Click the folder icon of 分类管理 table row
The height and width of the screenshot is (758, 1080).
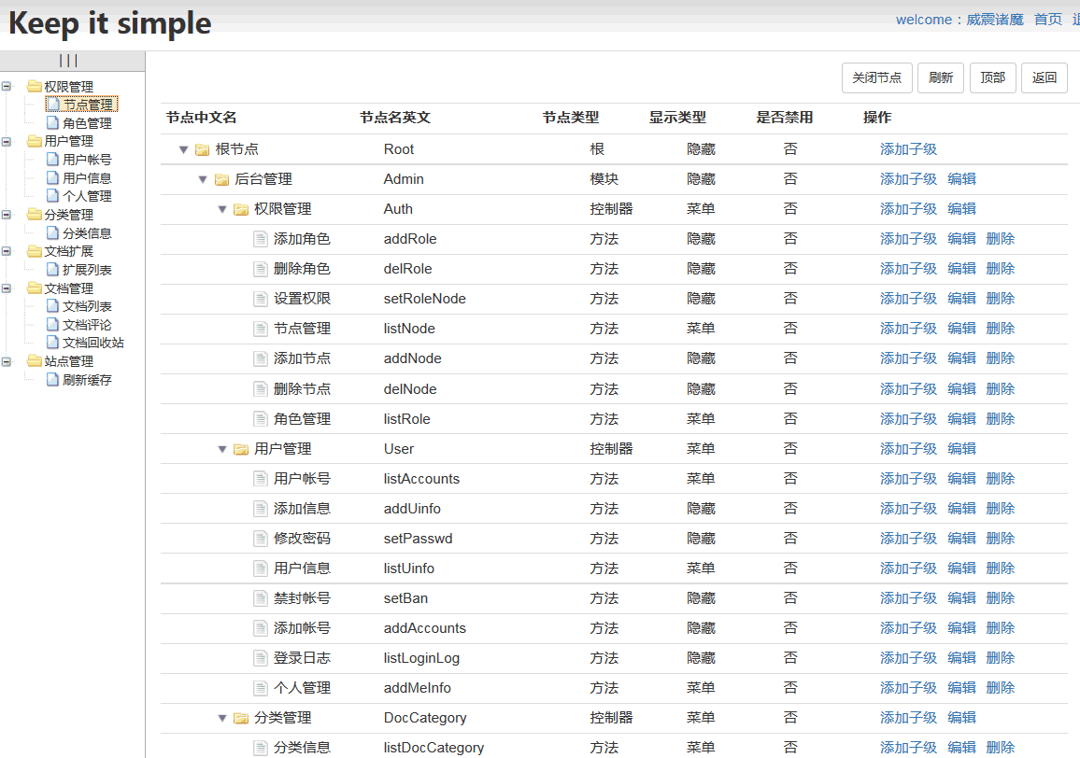coord(241,718)
